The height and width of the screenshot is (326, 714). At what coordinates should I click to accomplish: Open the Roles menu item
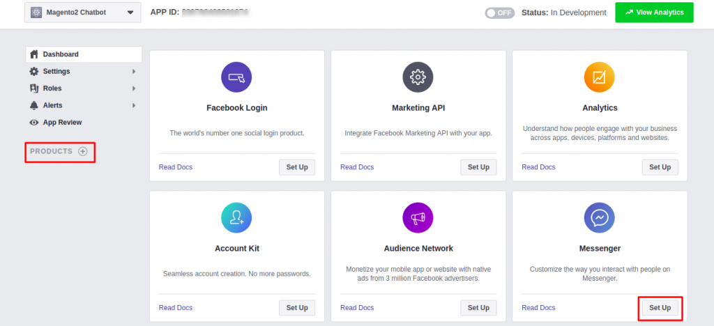coord(84,88)
